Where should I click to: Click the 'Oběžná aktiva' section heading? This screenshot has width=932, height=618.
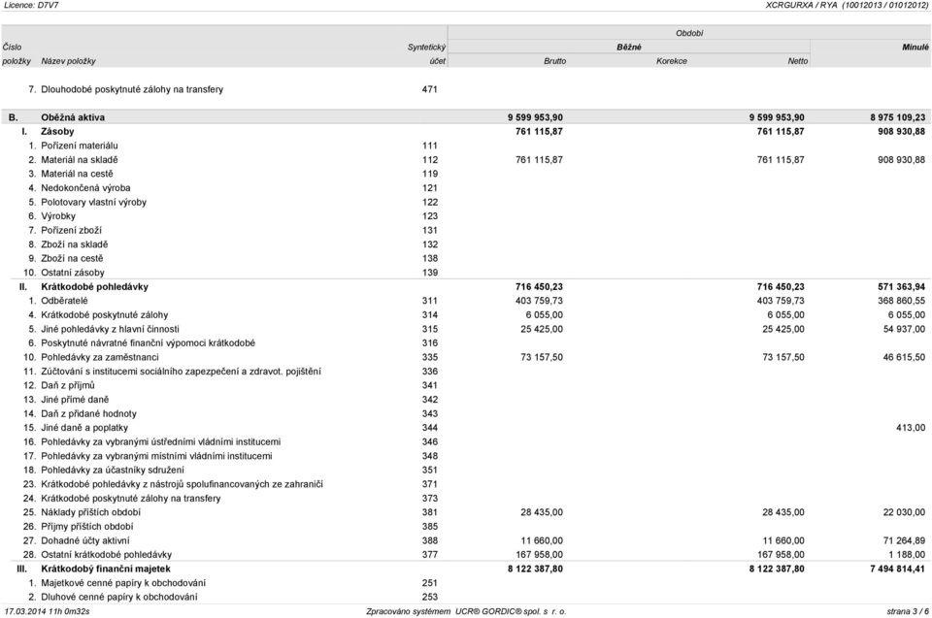pos(73,117)
